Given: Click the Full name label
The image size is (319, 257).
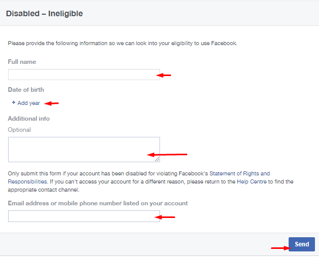Looking at the screenshot, I should 22,62.
